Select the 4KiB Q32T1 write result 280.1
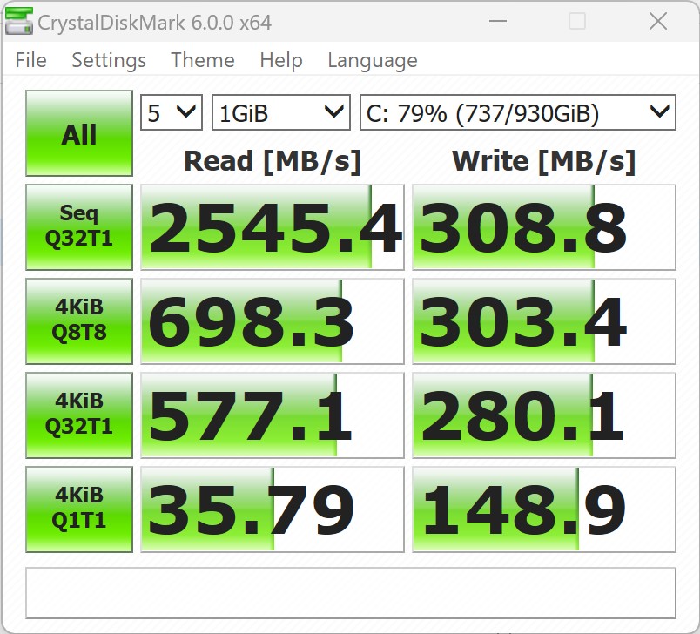 [544, 415]
